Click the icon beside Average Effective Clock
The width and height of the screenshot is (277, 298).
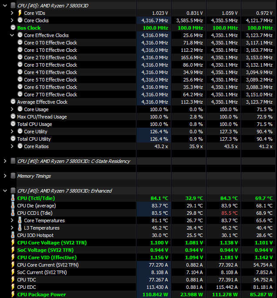[13, 102]
